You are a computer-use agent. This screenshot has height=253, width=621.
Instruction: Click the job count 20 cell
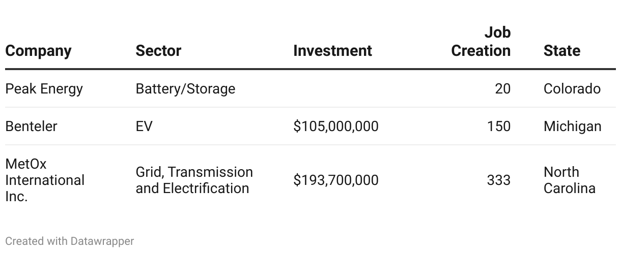[x=502, y=89]
